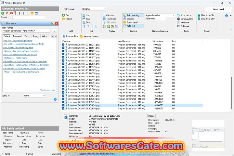Click the Undo batch icon
Image resolution: width=234 pixels, height=156 pixels.
(x=178, y=15)
